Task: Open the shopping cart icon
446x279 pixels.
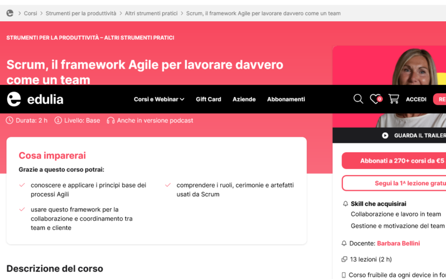Action: pyautogui.click(x=394, y=99)
